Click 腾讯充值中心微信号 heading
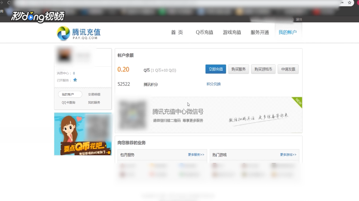Viewport: 359px width, 201px height. [178, 112]
